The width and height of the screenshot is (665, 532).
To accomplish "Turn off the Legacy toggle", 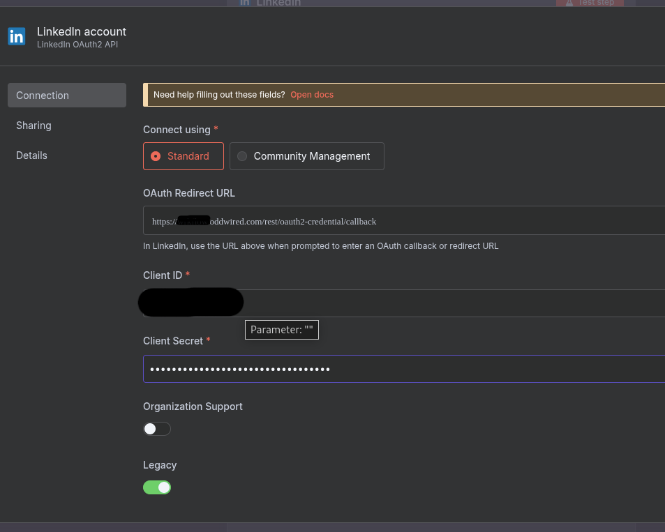I will (x=157, y=487).
